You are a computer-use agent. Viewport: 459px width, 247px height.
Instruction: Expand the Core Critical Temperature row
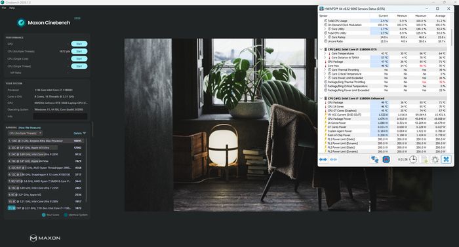[x=325, y=74]
